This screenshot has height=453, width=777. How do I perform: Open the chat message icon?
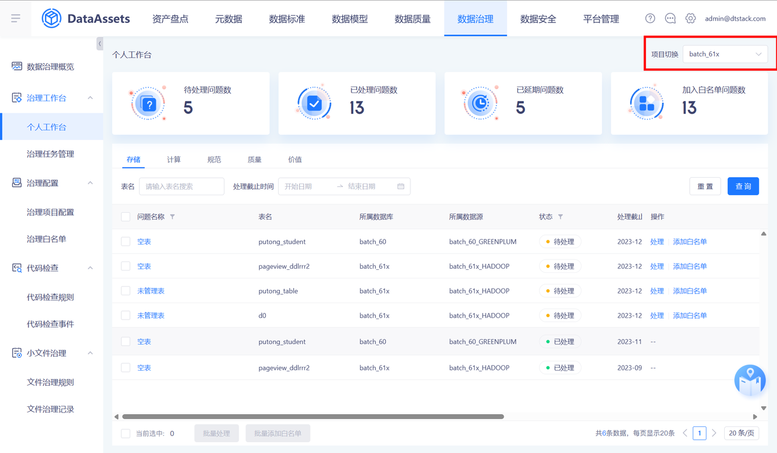670,18
